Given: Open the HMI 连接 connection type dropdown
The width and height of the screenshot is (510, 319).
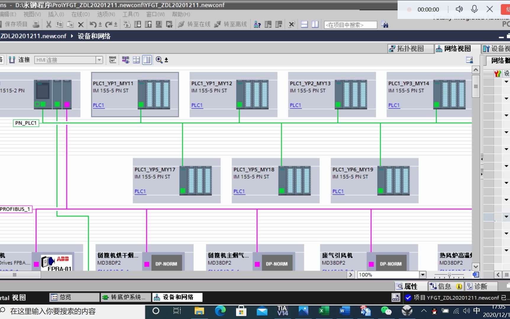Looking at the screenshot, I should [99, 60].
